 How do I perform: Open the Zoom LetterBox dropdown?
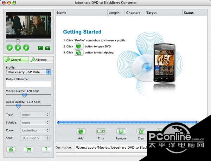35,130
